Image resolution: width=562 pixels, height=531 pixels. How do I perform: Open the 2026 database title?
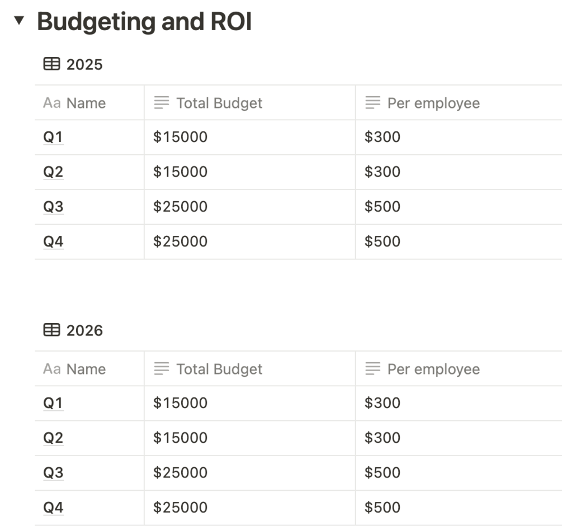coord(84,330)
